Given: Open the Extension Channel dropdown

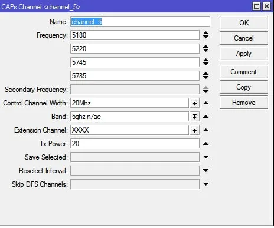Looking at the screenshot, I should [194, 130].
